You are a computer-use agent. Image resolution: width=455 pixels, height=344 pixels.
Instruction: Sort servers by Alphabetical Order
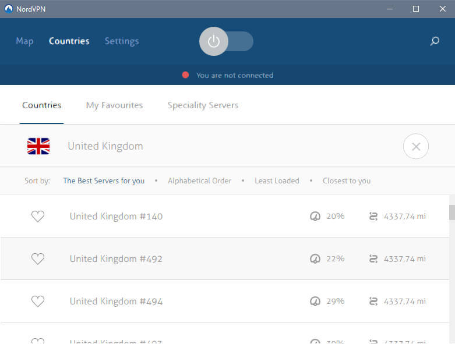click(x=200, y=181)
